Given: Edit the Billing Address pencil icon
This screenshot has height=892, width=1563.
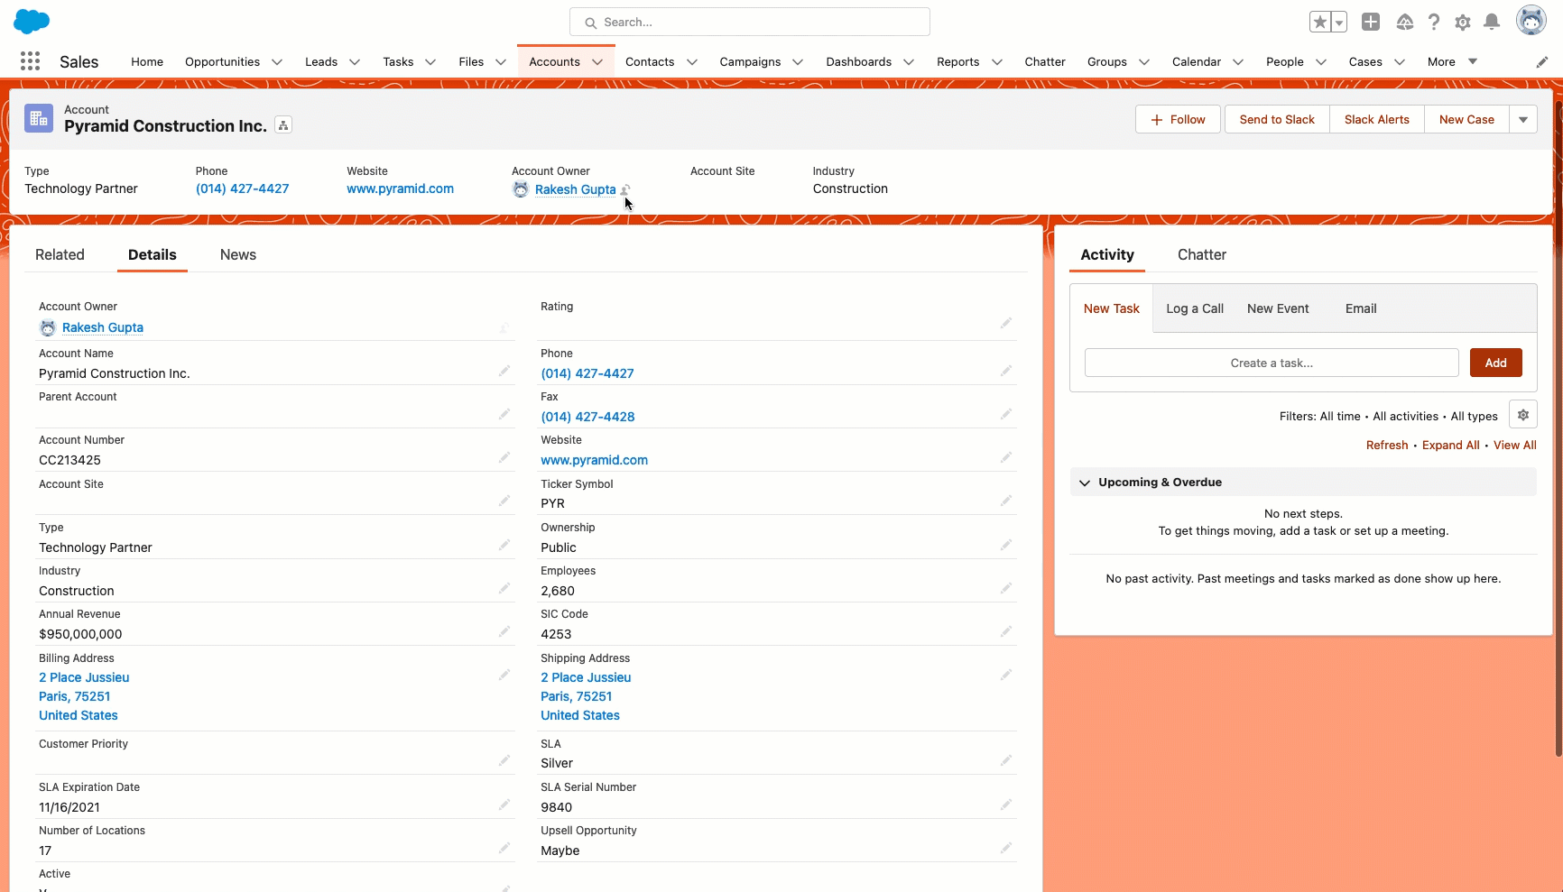Looking at the screenshot, I should coord(504,675).
